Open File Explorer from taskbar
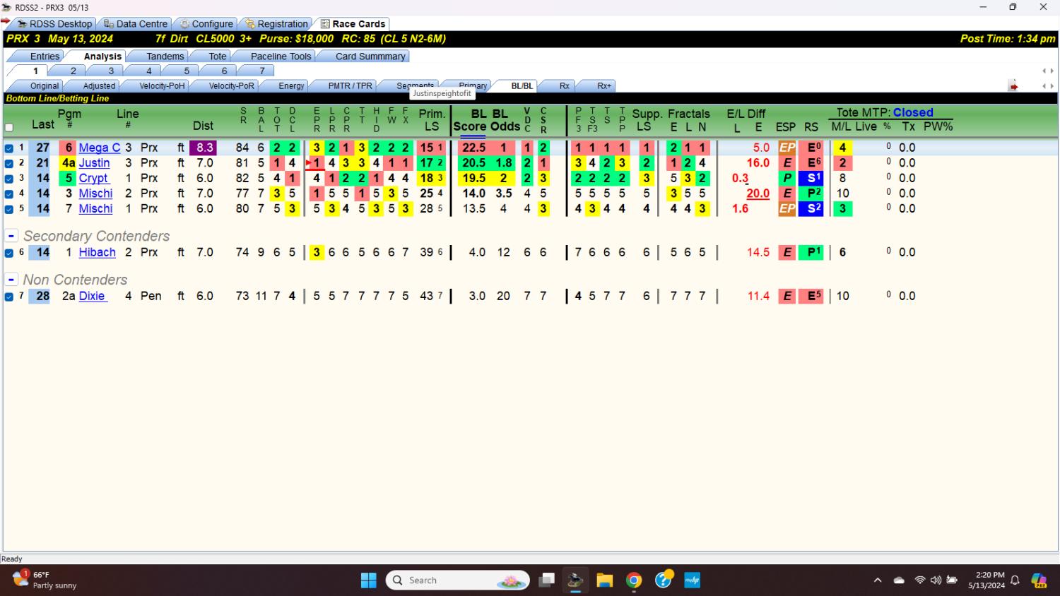 click(x=604, y=580)
